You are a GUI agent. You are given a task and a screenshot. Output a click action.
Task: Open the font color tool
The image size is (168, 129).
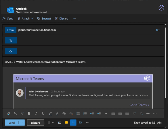[57, 113]
